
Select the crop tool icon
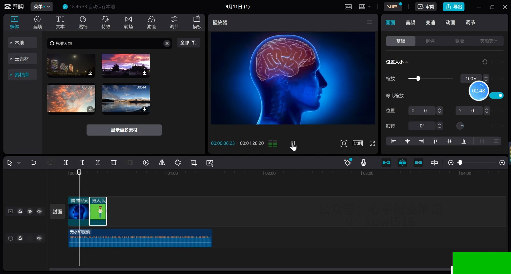194,163
